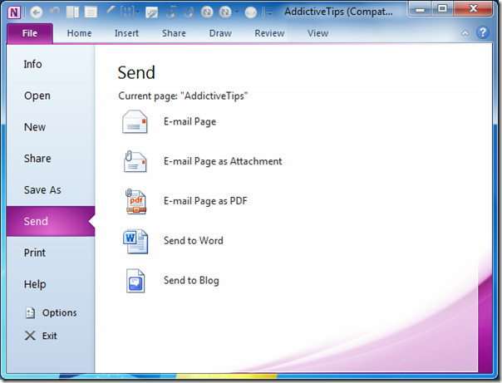Open Customize Quick Access Toolbar dropdown

tap(270, 12)
